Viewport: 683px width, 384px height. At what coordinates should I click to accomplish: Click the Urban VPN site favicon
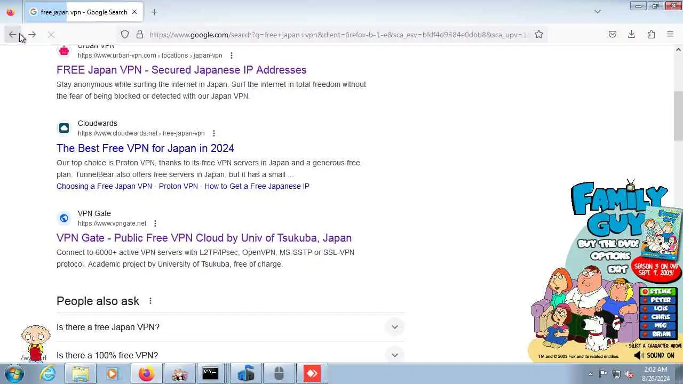point(64,51)
